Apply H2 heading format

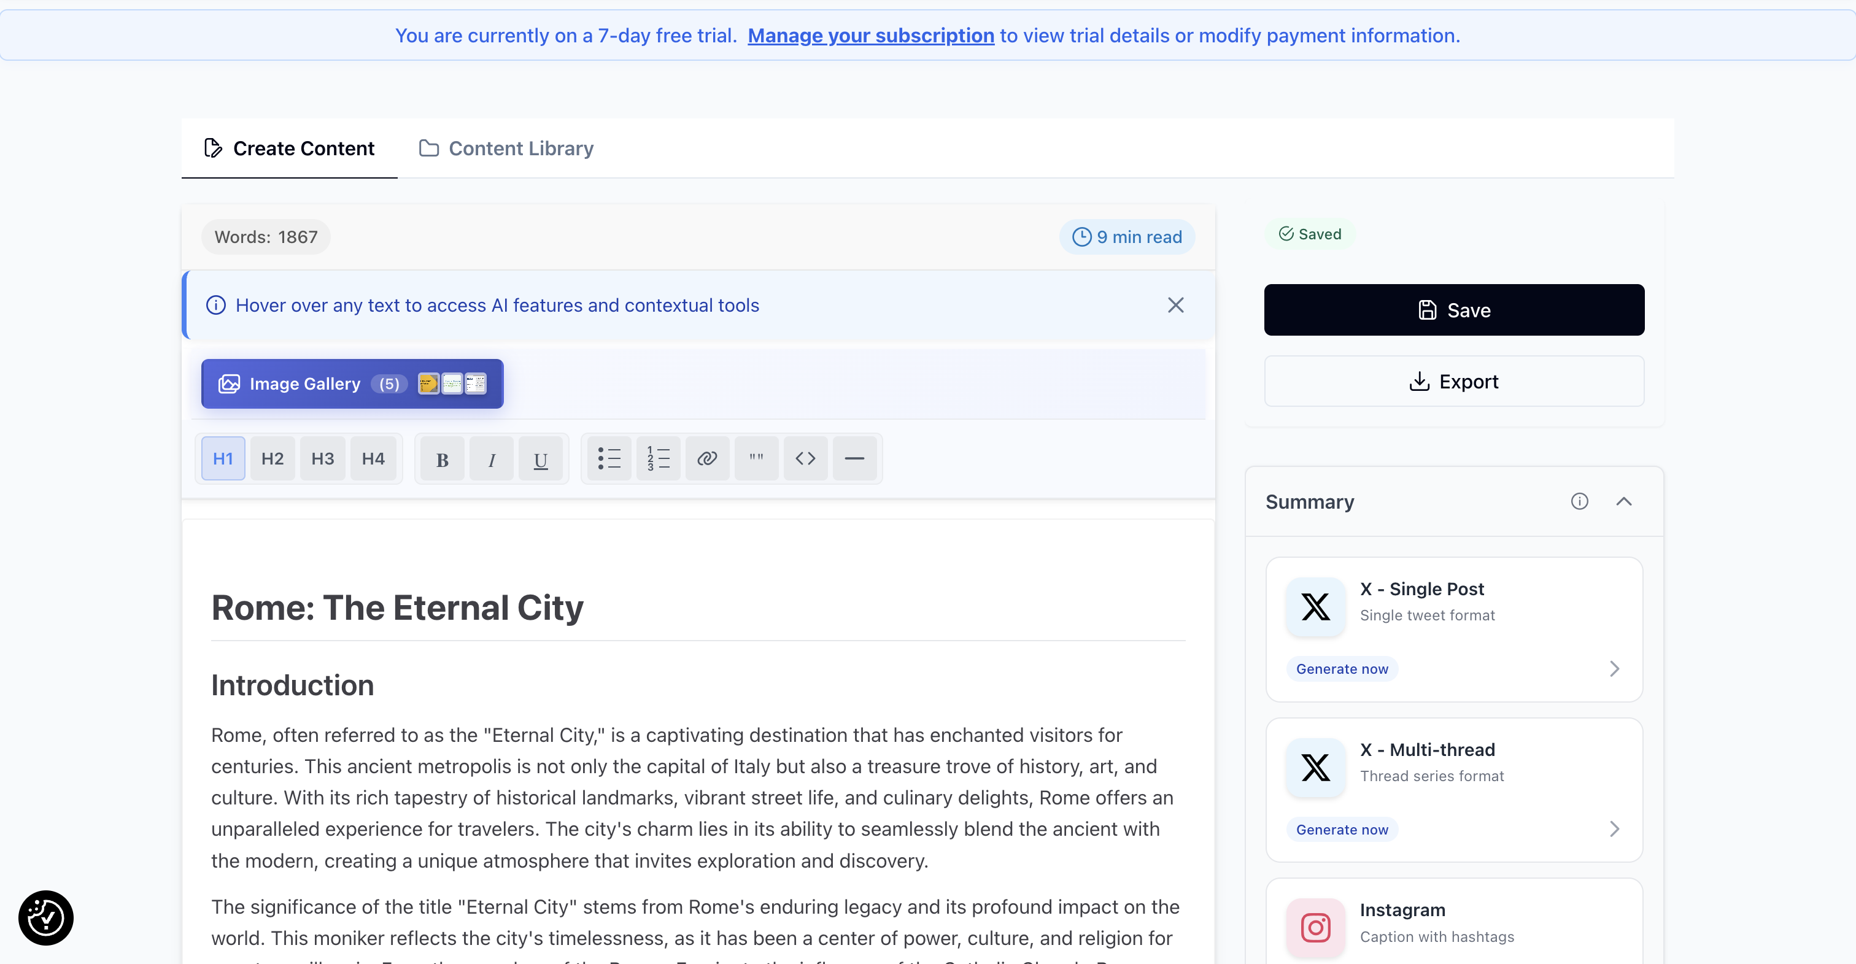(x=273, y=458)
